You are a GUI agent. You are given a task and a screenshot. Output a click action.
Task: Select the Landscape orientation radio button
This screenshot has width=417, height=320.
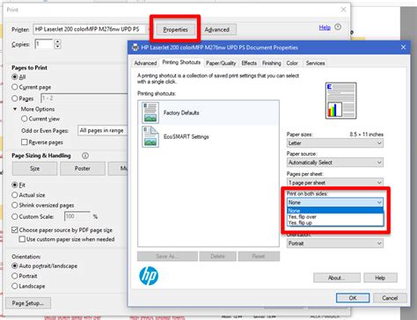tap(15, 286)
